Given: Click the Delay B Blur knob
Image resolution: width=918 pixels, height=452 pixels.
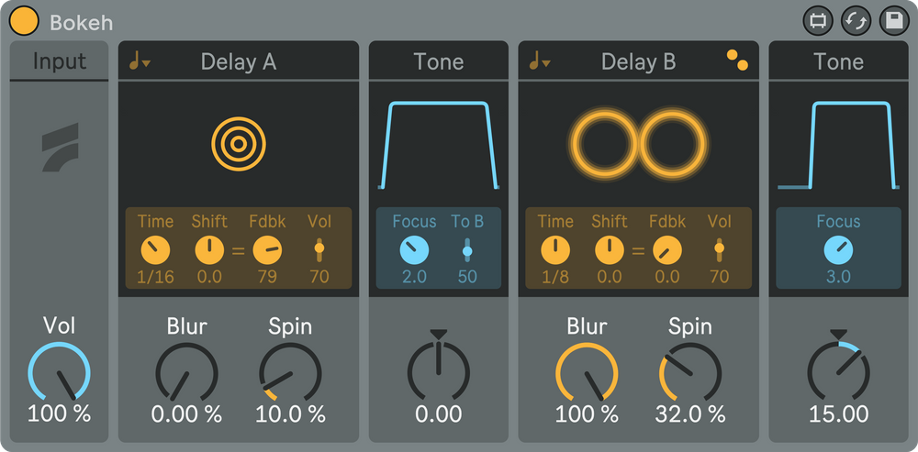Looking at the screenshot, I should [x=587, y=373].
